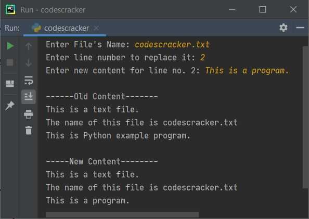Hide the Run tool window
The height and width of the screenshot is (219, 309).
(x=300, y=28)
